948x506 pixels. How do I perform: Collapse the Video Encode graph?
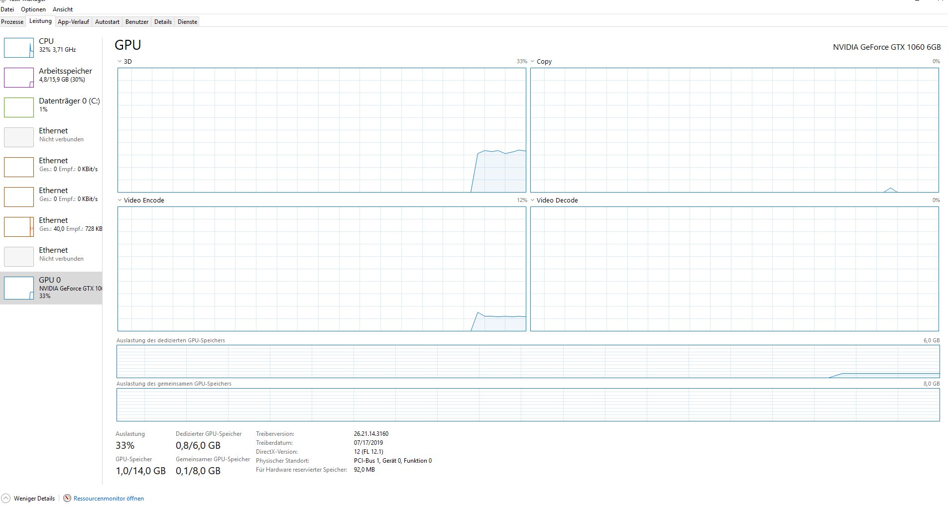(119, 200)
